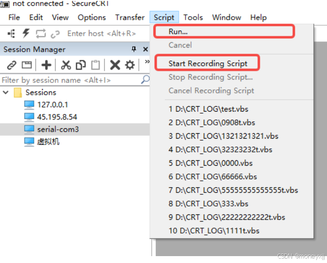Pin the Session Manager panel
This screenshot has width=327, height=263.
pyautogui.click(x=134, y=49)
